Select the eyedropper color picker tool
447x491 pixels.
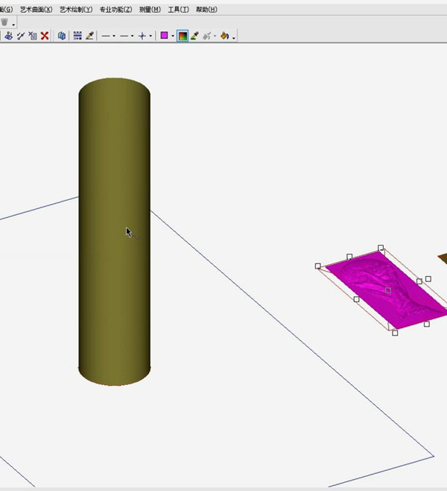click(x=194, y=36)
